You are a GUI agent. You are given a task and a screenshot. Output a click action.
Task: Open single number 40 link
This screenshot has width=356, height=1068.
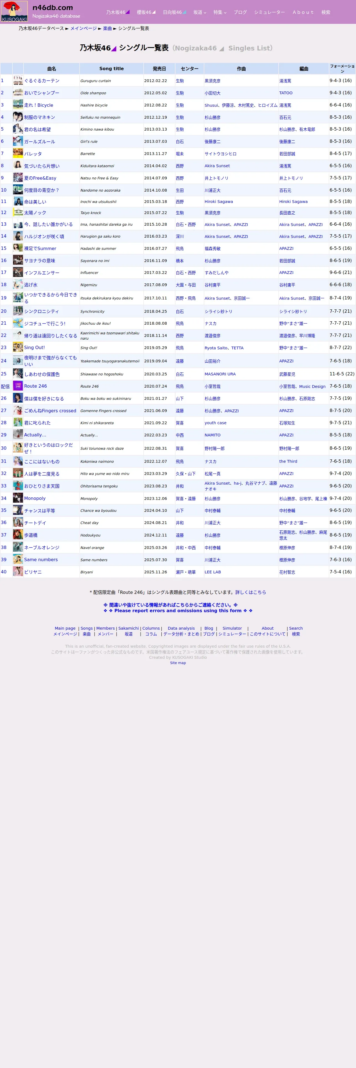pos(4,572)
